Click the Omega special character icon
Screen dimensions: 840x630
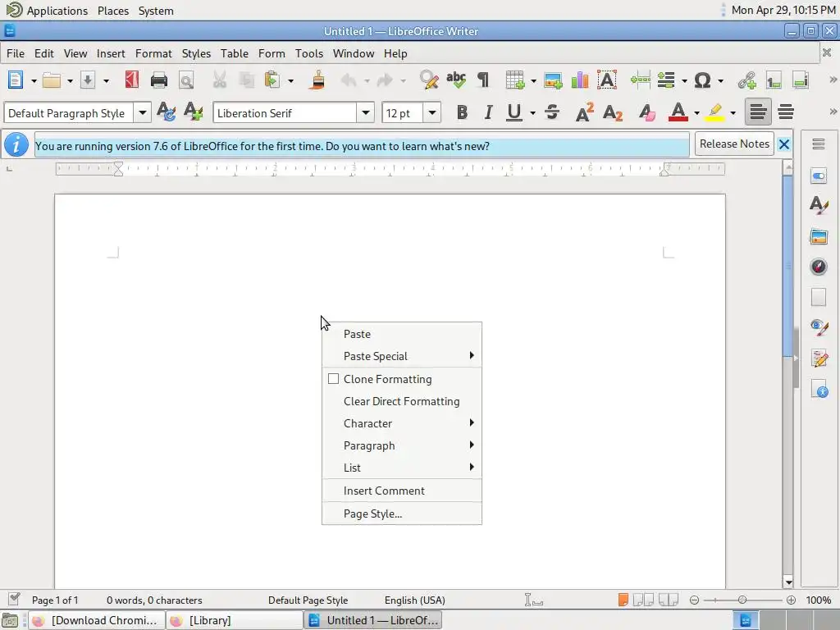[702, 80]
